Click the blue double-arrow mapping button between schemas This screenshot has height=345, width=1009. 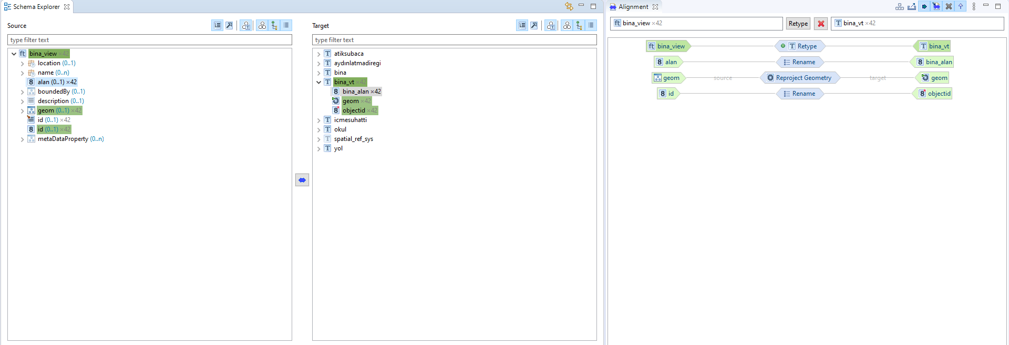click(302, 180)
